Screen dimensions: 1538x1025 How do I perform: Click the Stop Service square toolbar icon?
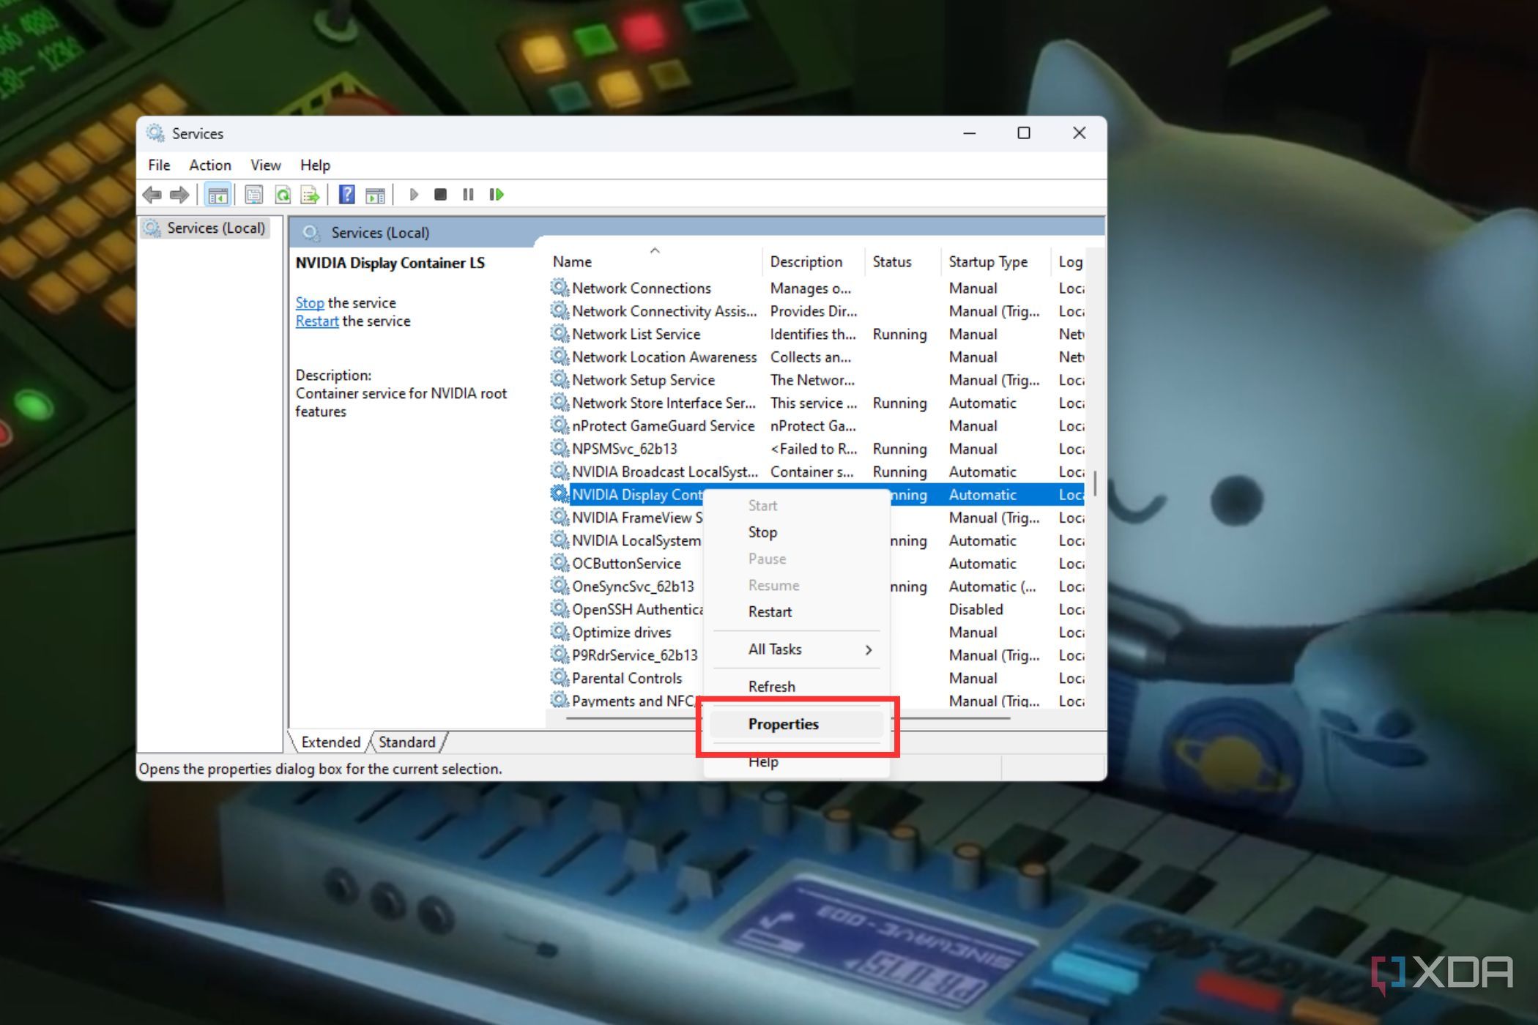pyautogui.click(x=440, y=195)
